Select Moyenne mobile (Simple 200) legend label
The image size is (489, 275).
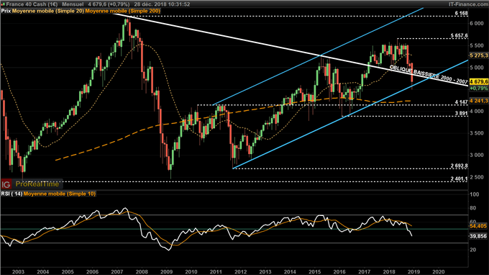123,11
